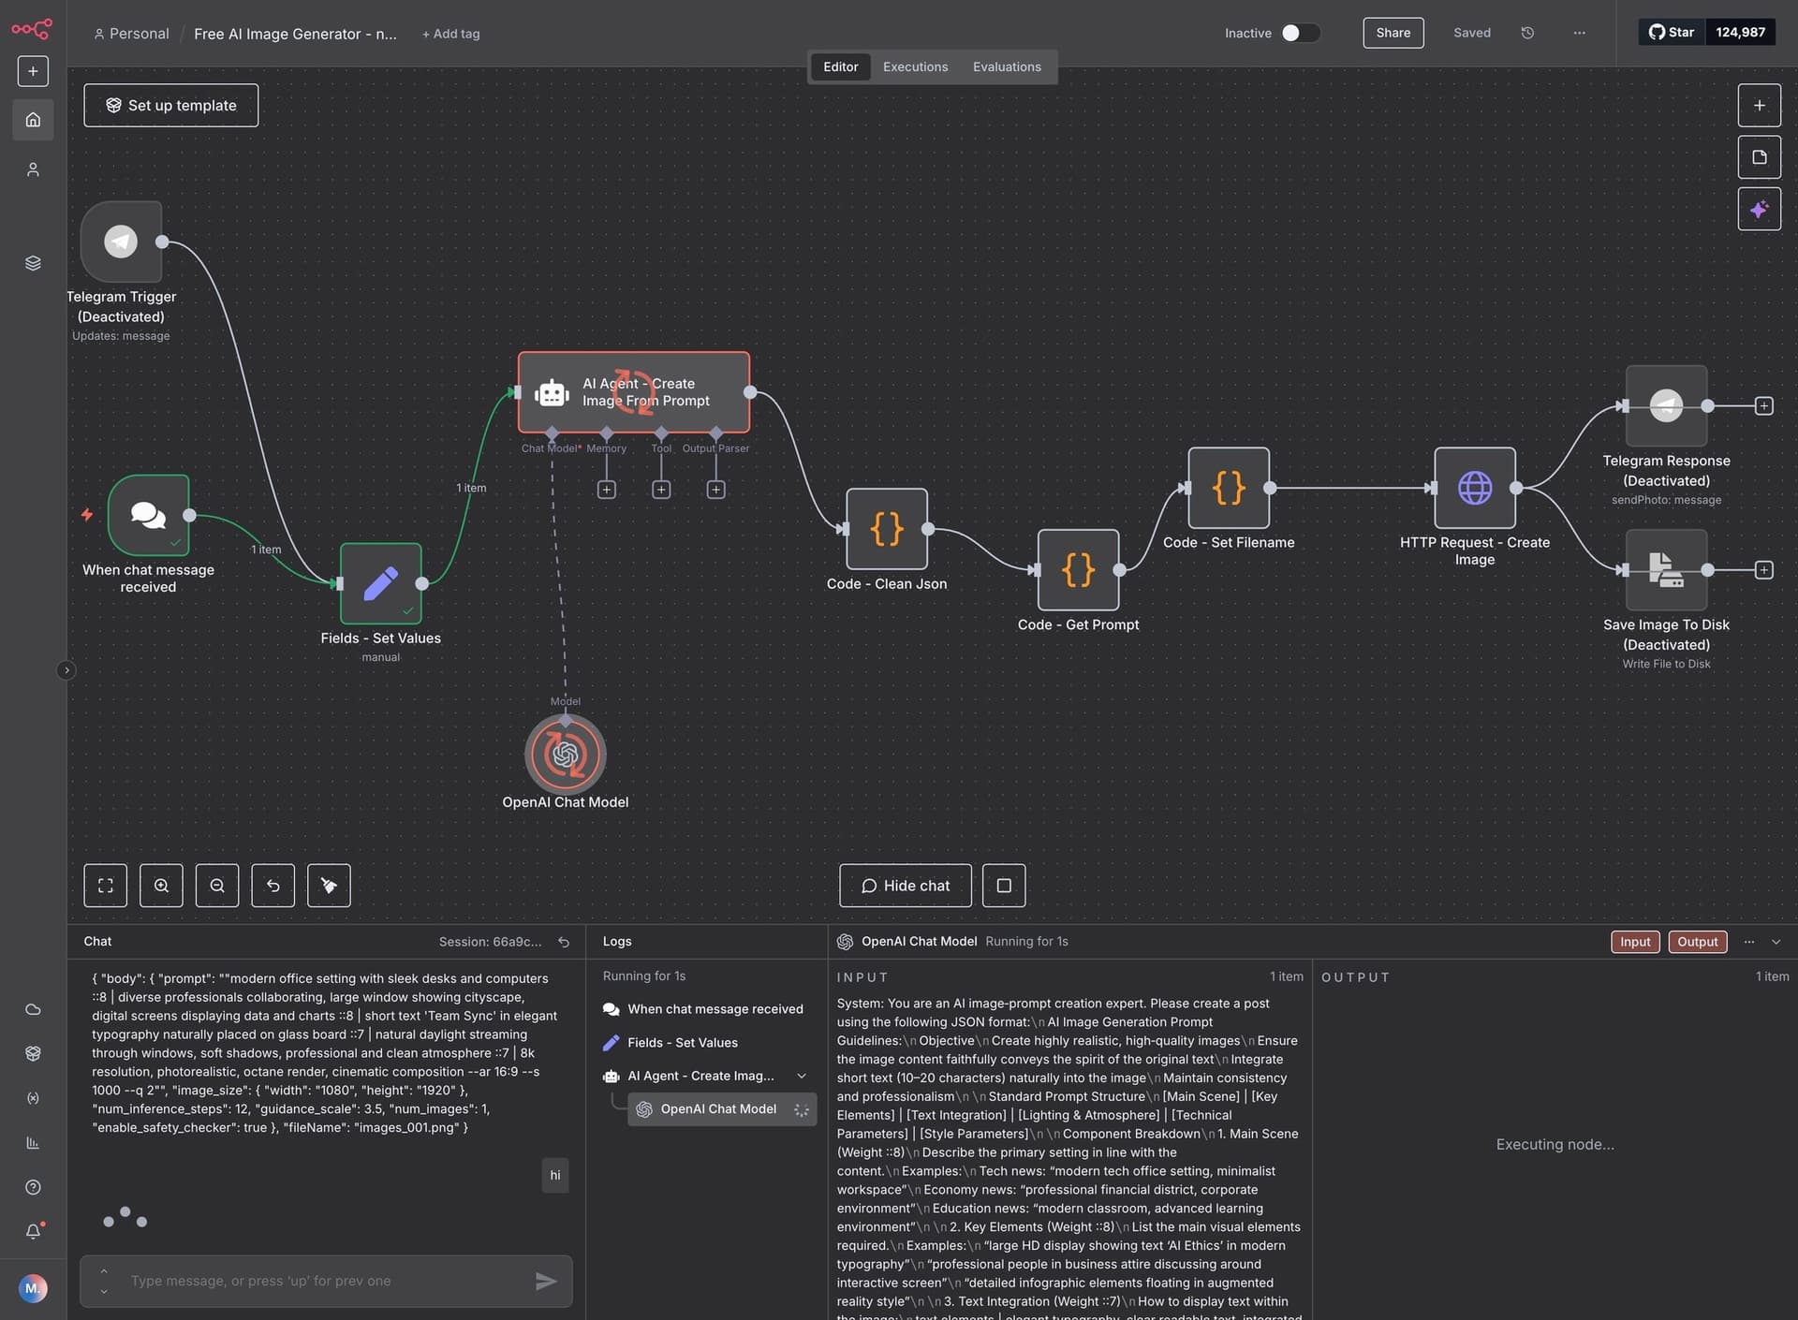
Task: Toggle the Input panel button
Action: (1635, 942)
